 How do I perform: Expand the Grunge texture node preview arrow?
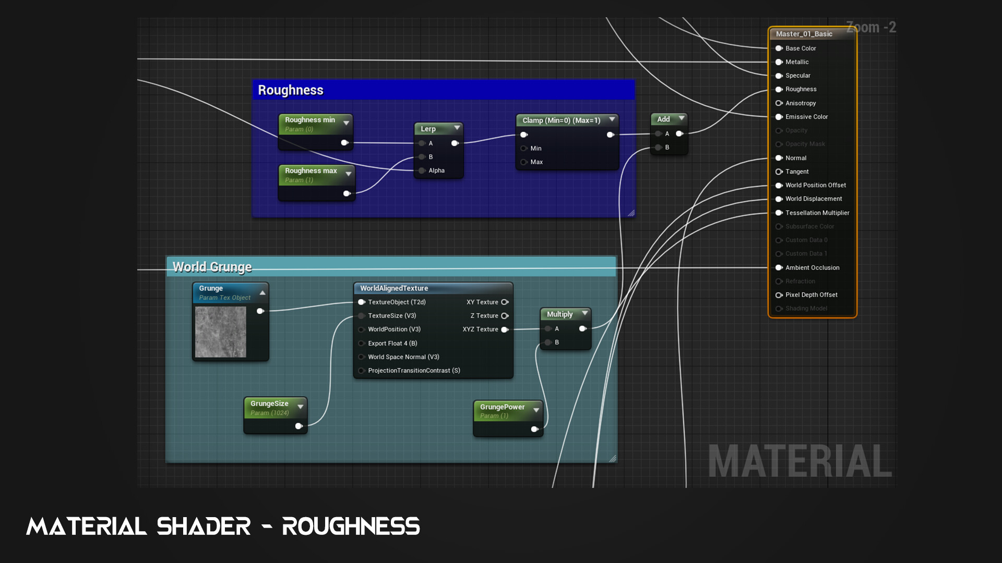pyautogui.click(x=263, y=293)
